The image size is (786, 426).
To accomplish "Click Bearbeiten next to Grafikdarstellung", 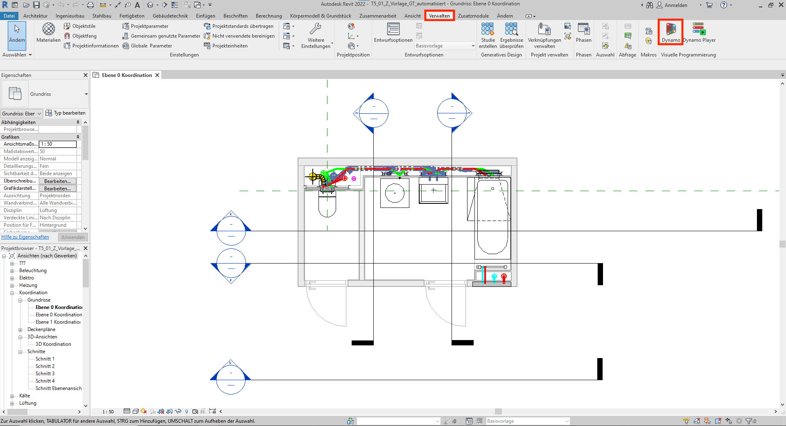I will tap(57, 188).
